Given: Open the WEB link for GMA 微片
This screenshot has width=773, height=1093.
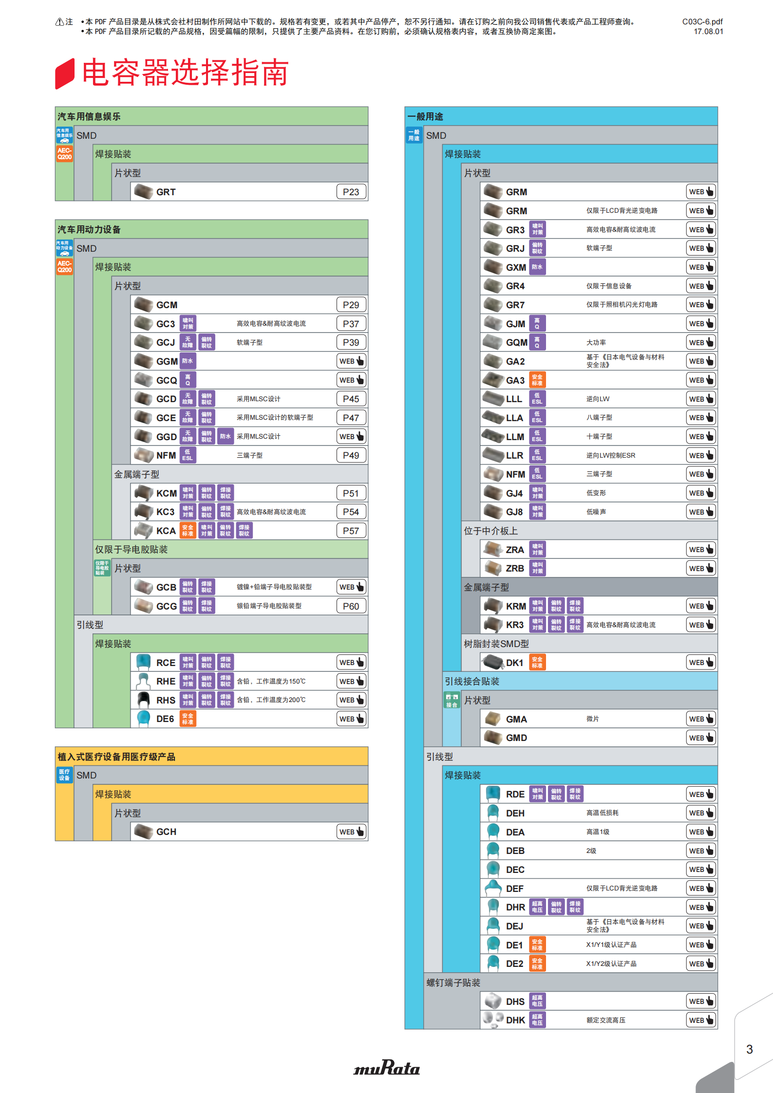Looking at the screenshot, I should (x=701, y=719).
